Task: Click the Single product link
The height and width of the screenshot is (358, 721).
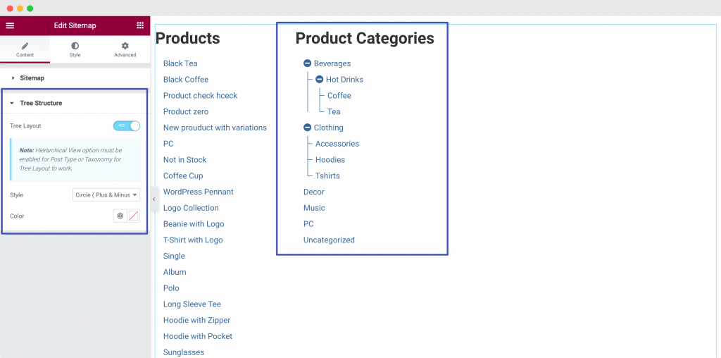Action: [x=174, y=257]
